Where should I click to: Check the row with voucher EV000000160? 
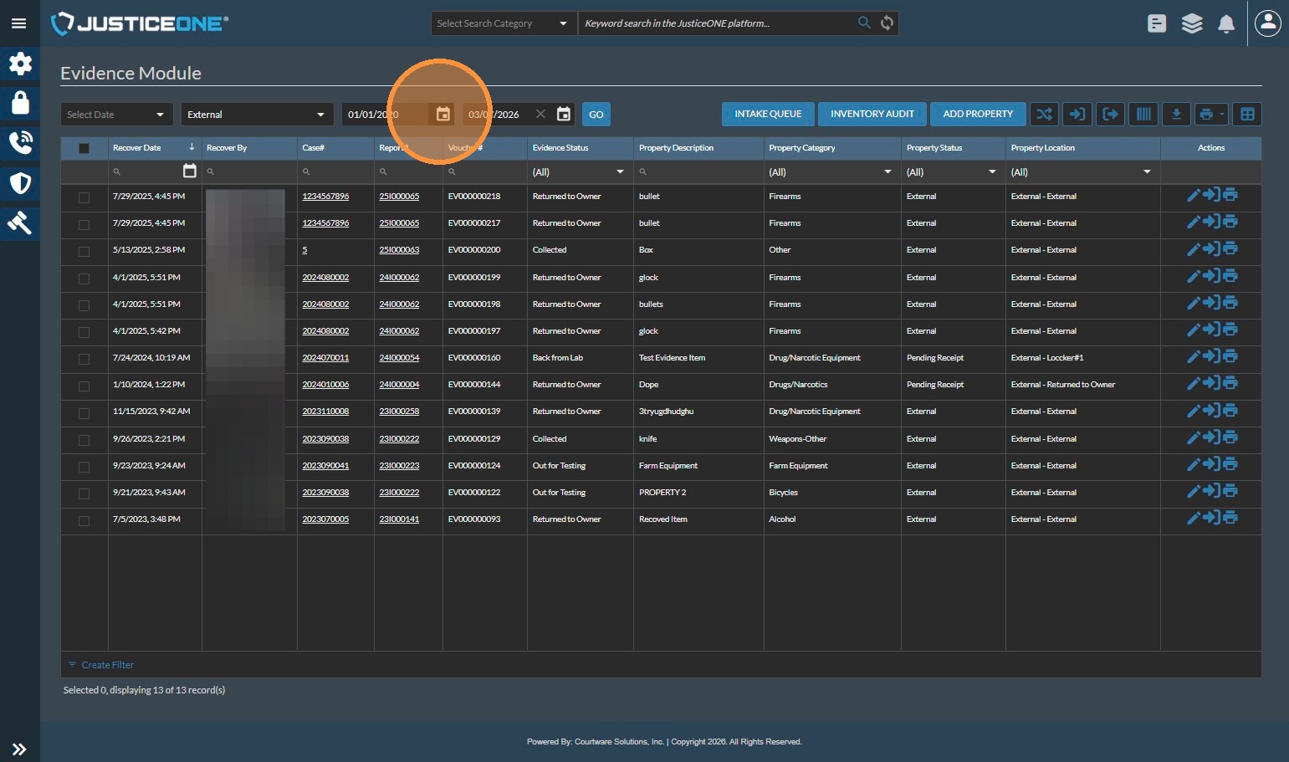click(x=84, y=359)
